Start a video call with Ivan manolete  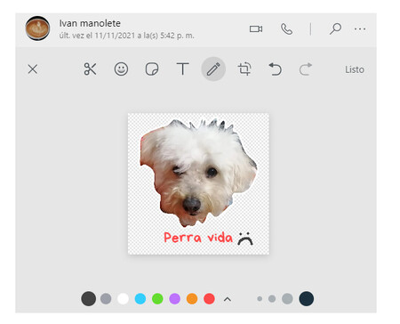(x=256, y=29)
